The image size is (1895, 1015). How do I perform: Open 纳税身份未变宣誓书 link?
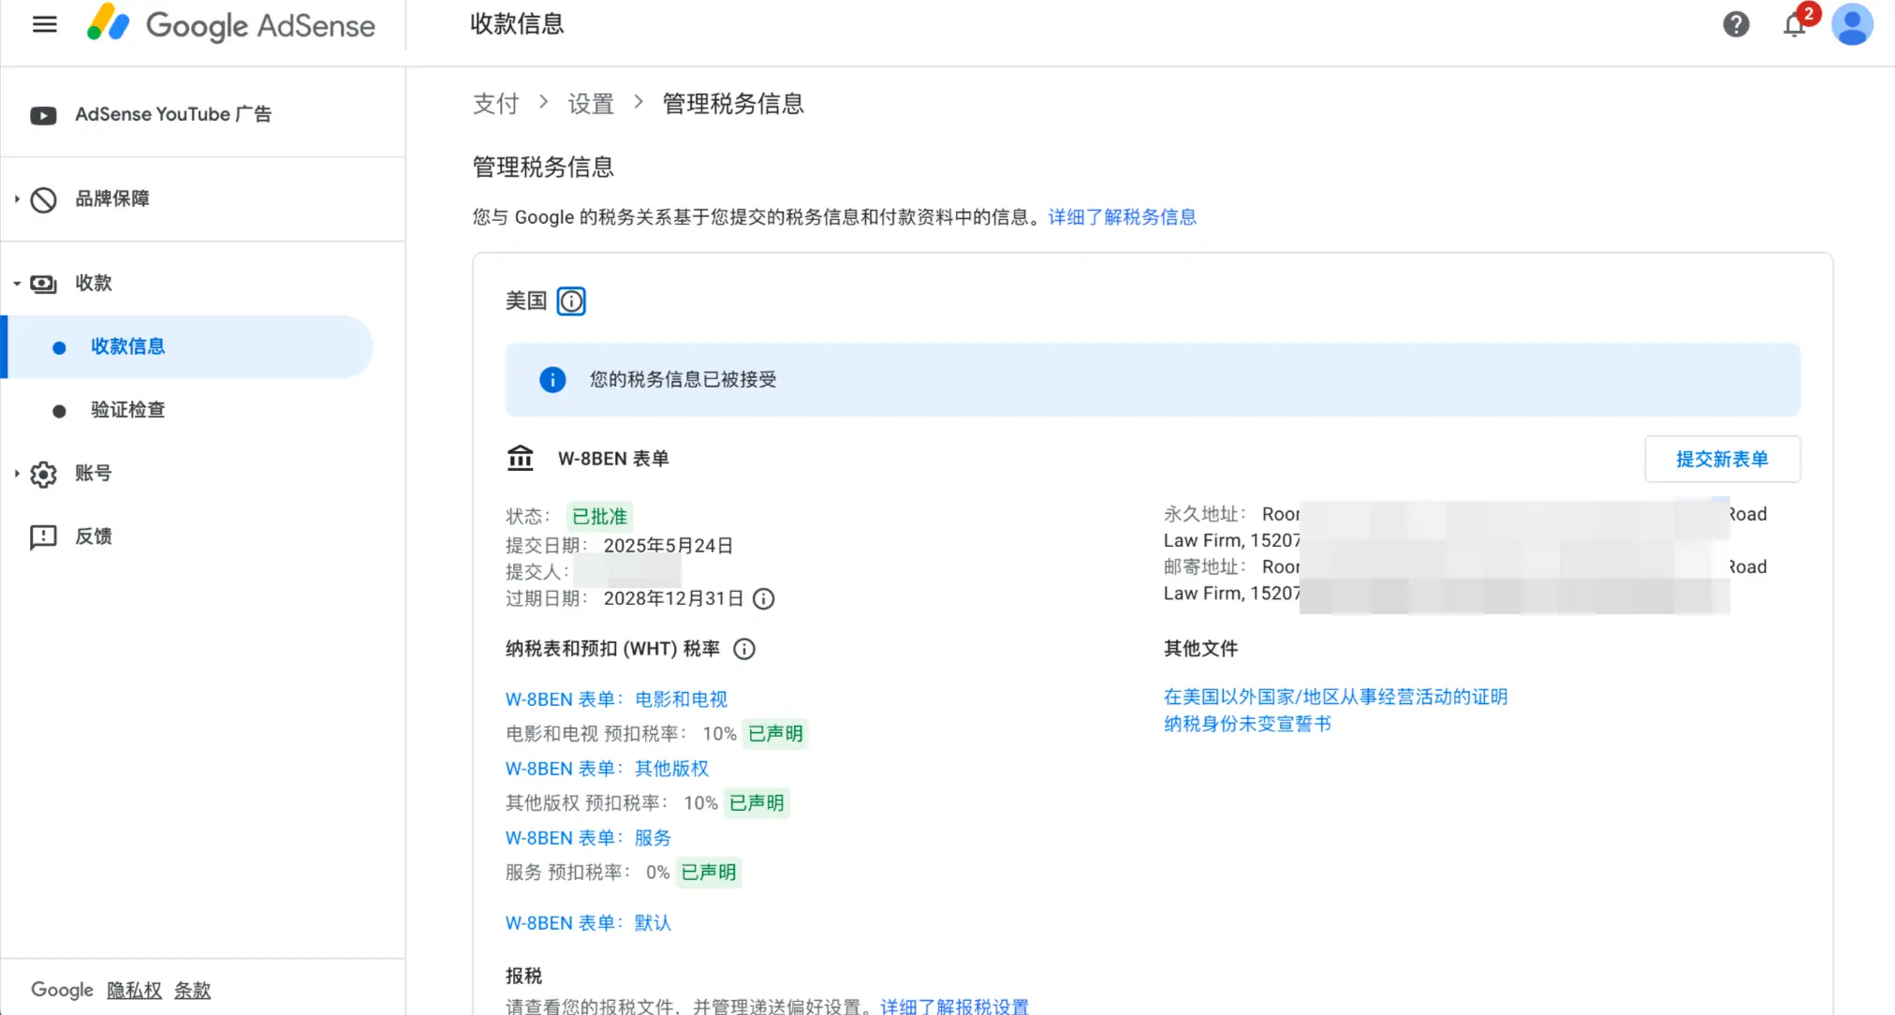click(1247, 724)
